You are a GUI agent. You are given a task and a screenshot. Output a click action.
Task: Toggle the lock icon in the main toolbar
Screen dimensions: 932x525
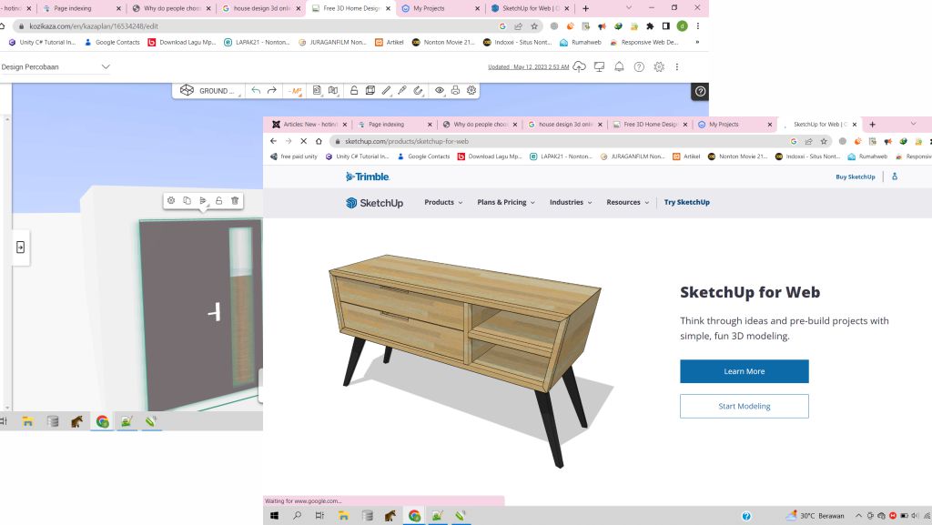(354, 91)
